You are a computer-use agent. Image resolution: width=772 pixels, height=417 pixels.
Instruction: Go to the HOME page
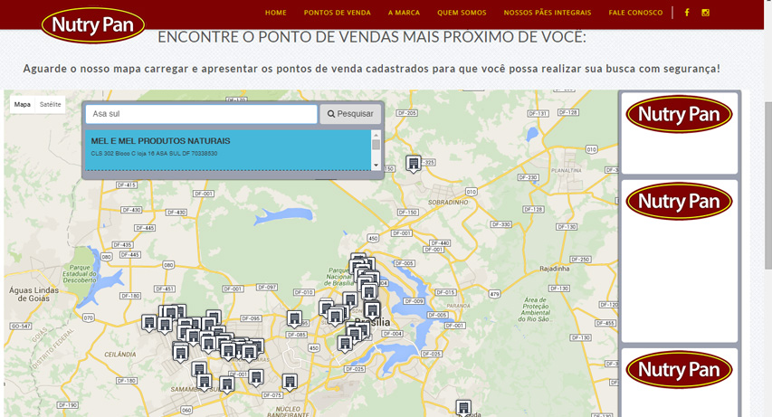(276, 13)
